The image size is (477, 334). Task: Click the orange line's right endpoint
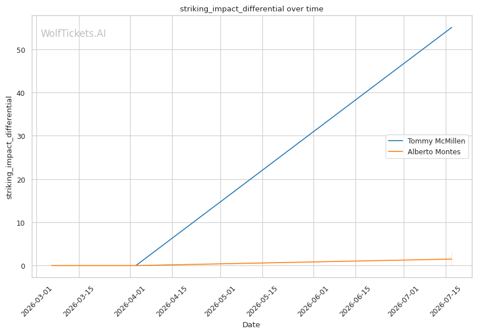[452, 259]
